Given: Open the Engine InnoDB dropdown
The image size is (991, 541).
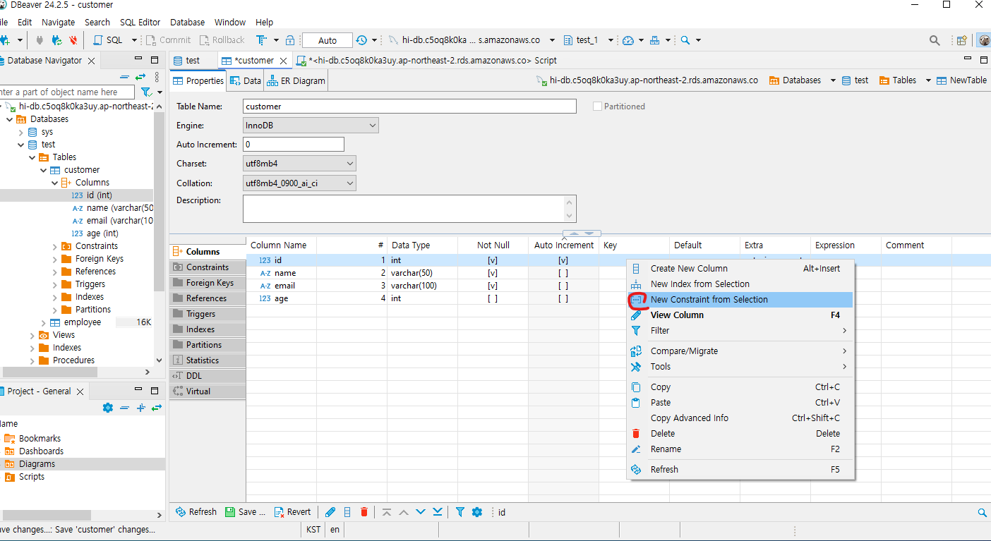Looking at the screenshot, I should [311, 126].
